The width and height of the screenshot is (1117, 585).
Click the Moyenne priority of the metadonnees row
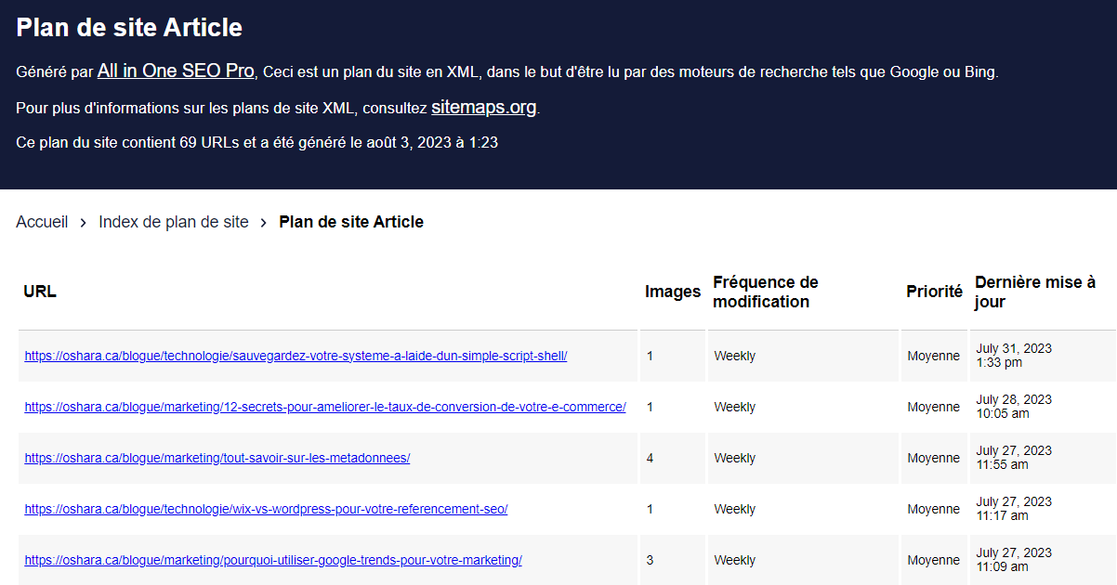pyautogui.click(x=934, y=458)
